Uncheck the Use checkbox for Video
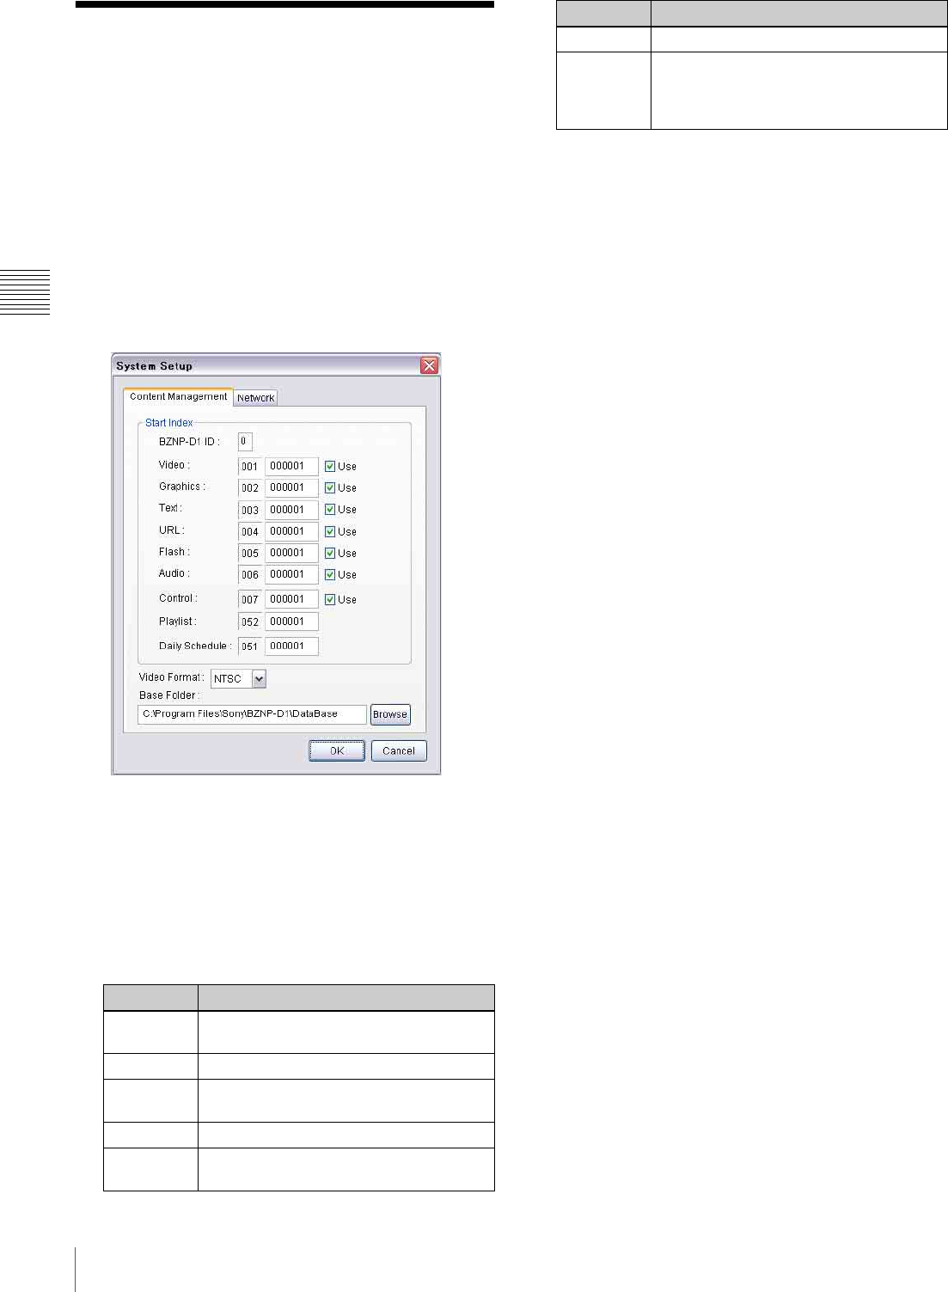 point(330,466)
